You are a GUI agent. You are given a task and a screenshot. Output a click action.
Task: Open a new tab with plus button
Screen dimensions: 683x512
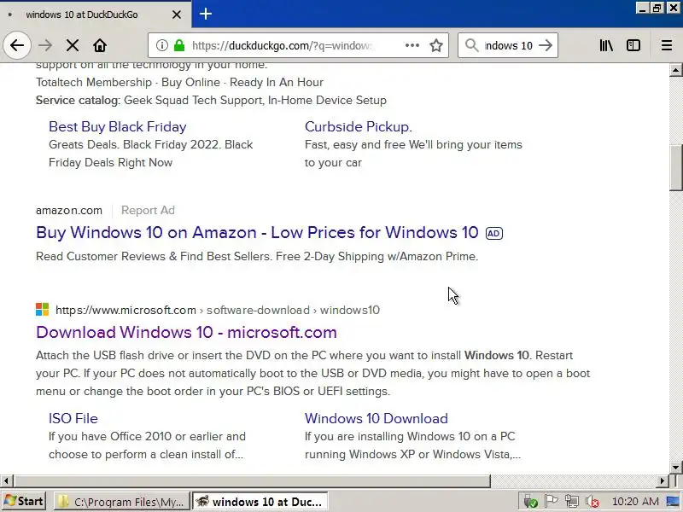(x=206, y=14)
